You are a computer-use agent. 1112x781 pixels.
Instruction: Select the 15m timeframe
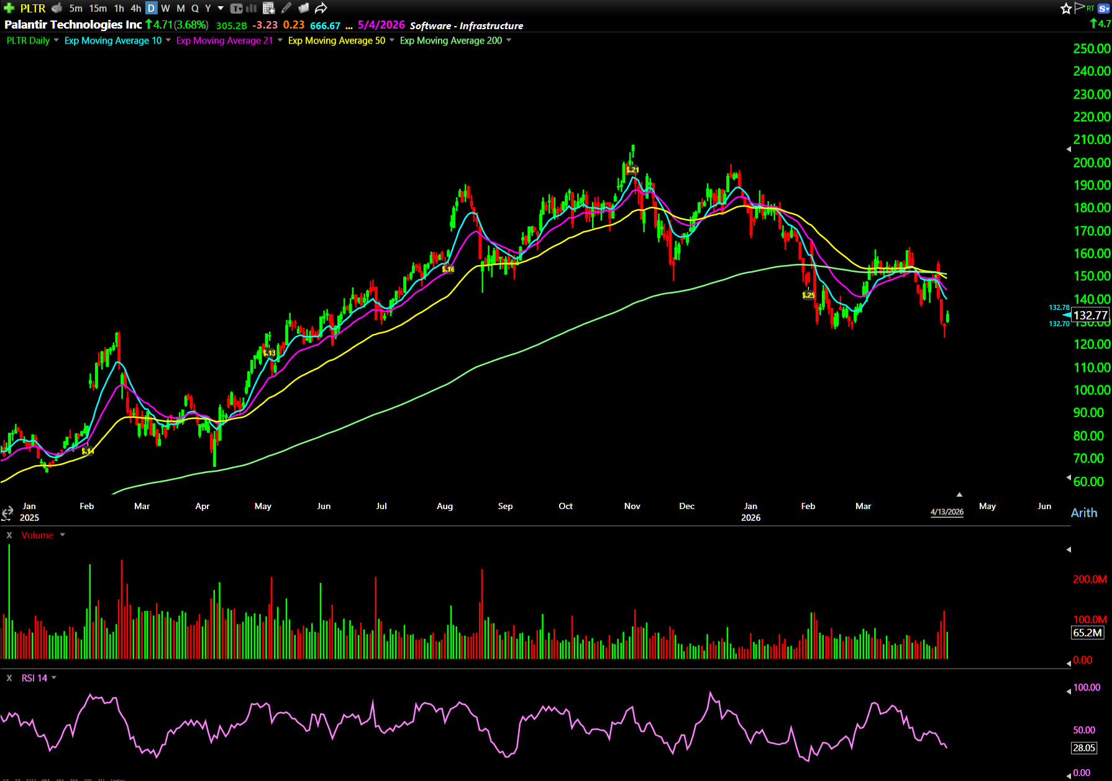click(98, 8)
